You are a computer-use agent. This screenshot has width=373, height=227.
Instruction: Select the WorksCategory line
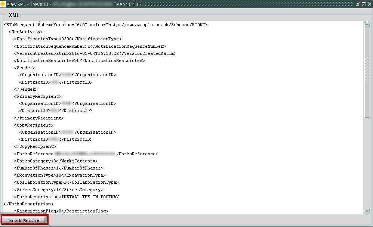click(x=56, y=161)
